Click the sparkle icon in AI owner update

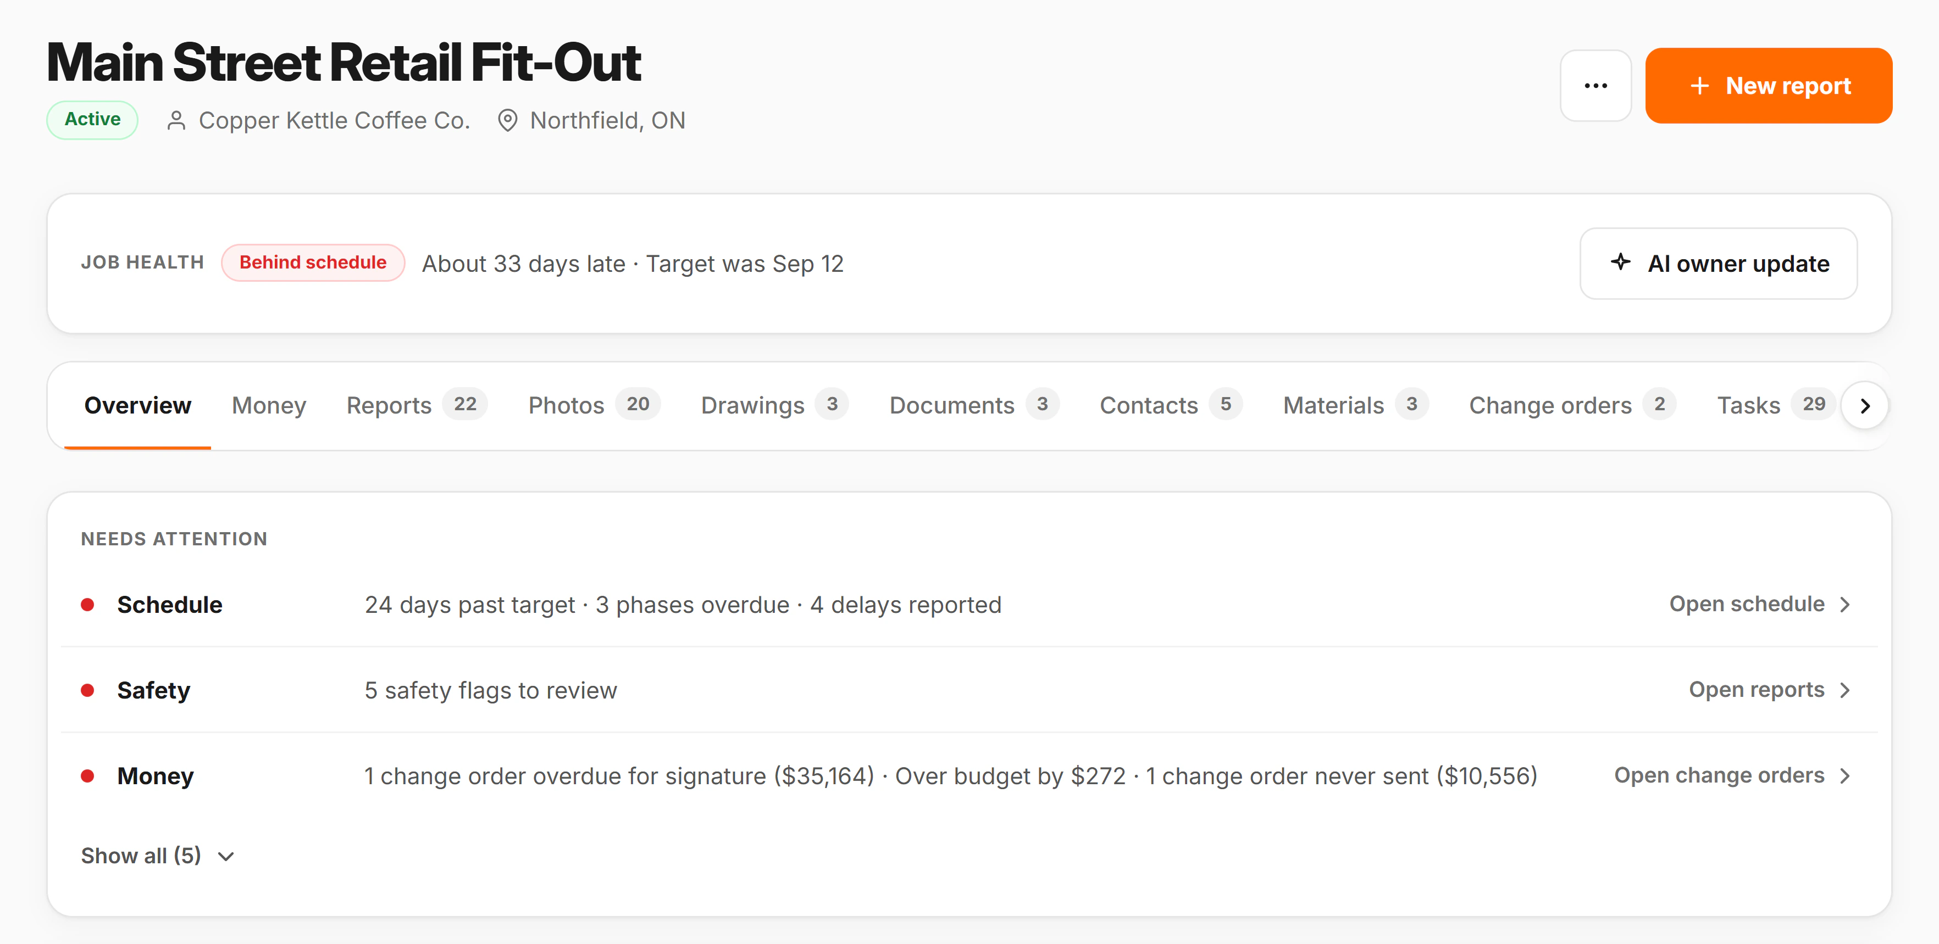click(1620, 262)
